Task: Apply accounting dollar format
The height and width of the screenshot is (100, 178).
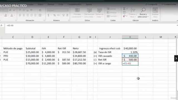Action: [48, 15]
